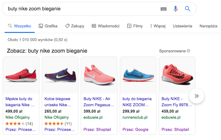
Task: Click 'Około 1 010 000 wyników' result count
Action: coord(37,40)
